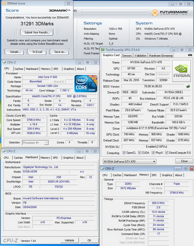The width and height of the screenshot is (194, 246).
Task: Switch to Validation tab in GPU-Z
Action: pyautogui.click(x=140, y=55)
